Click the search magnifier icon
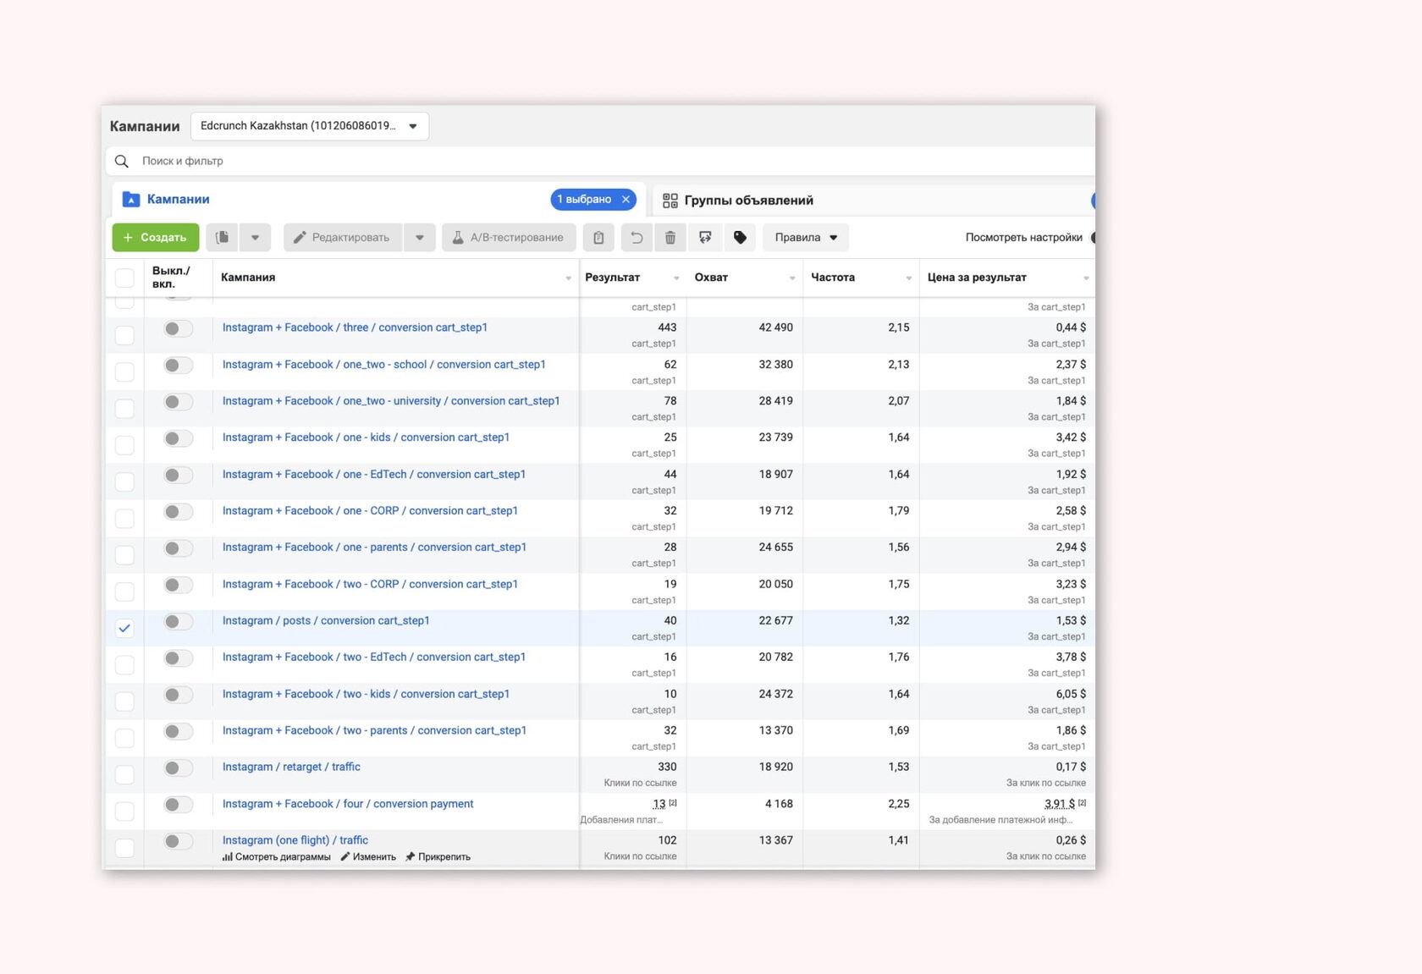Viewport: 1422px width, 974px height. point(122,161)
